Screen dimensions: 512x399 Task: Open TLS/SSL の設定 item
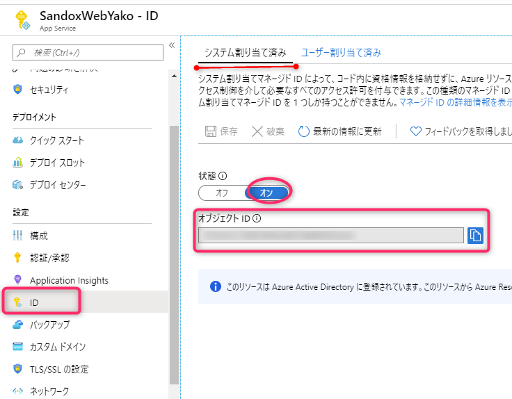pyautogui.click(x=59, y=369)
